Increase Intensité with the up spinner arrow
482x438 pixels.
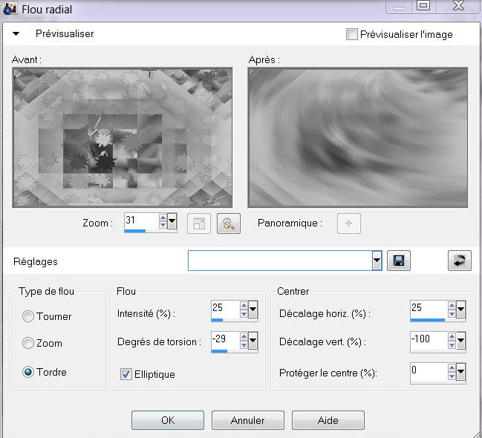point(244,306)
